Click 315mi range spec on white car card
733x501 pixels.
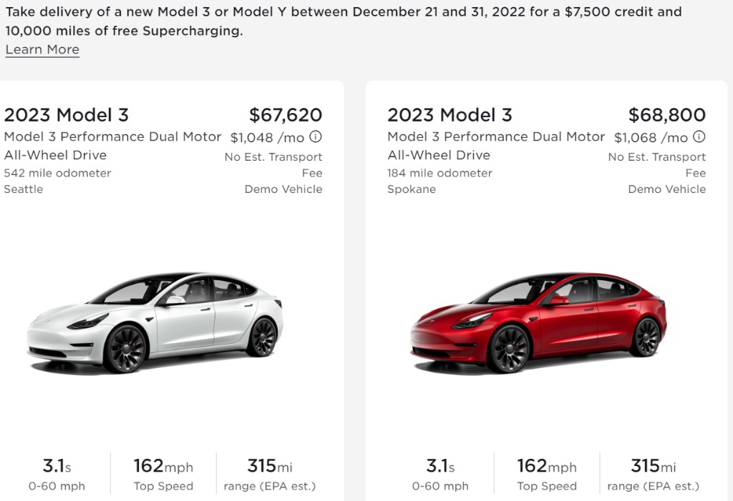point(270,475)
